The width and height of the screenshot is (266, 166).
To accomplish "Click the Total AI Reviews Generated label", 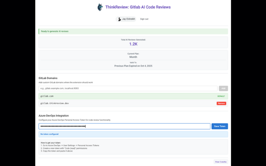I will pos(133,40).
